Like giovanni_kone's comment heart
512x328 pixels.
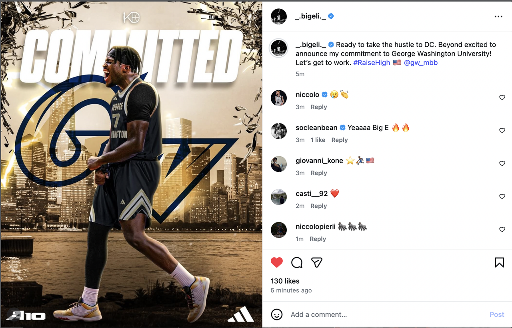coord(502,163)
